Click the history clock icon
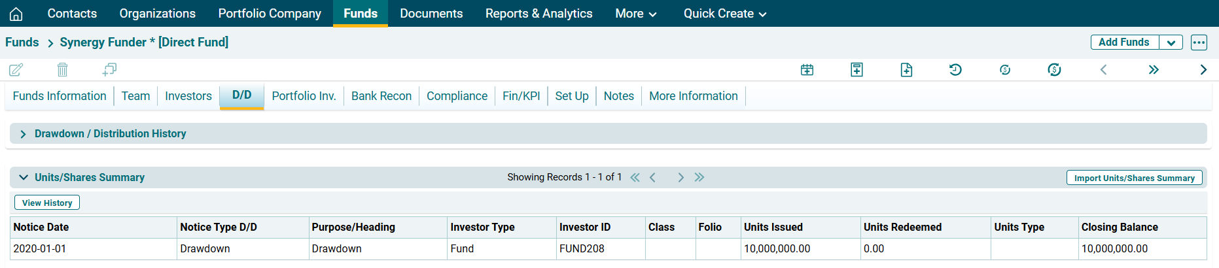Image resolution: width=1219 pixels, height=268 pixels. (x=955, y=70)
